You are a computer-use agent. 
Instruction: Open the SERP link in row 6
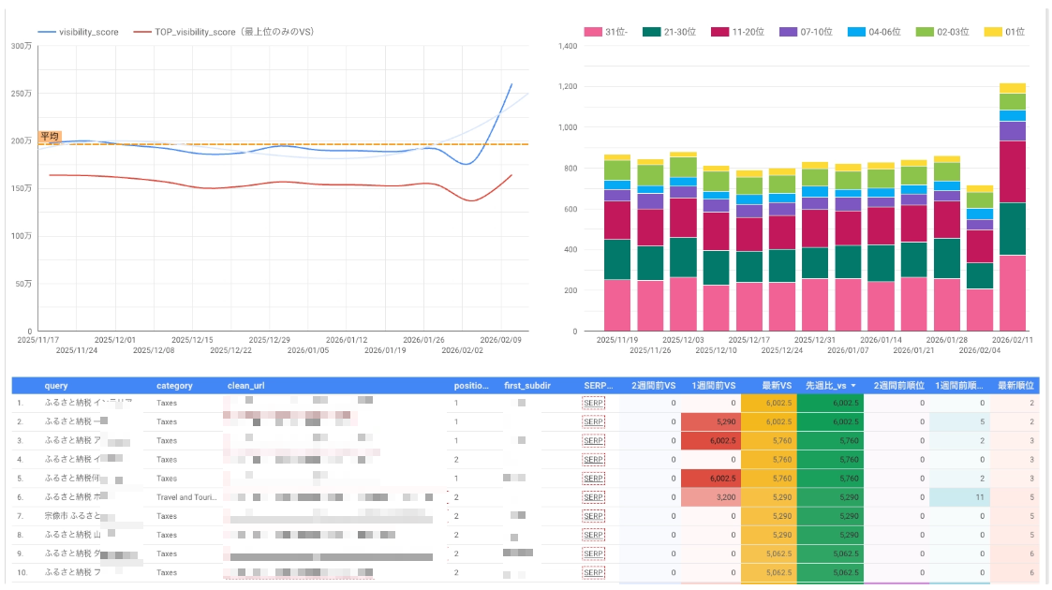(593, 497)
